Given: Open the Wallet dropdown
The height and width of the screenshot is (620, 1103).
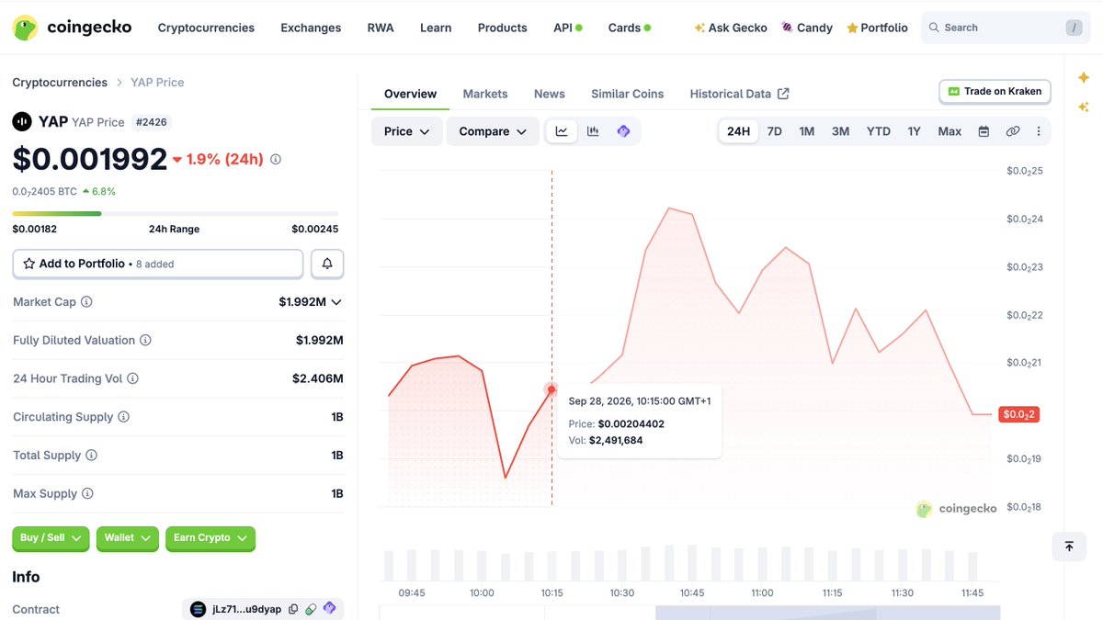Looking at the screenshot, I should [x=128, y=538].
